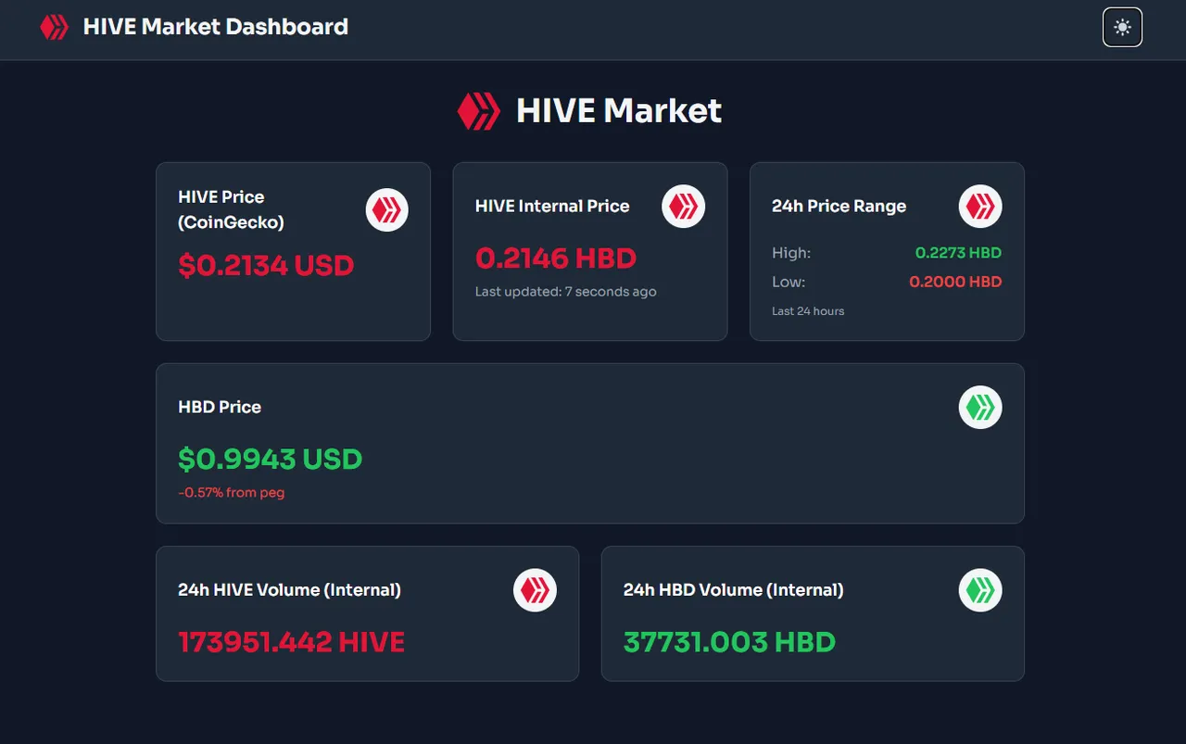Click the Hive icon on 24h HIVE Volume card

[x=536, y=589]
